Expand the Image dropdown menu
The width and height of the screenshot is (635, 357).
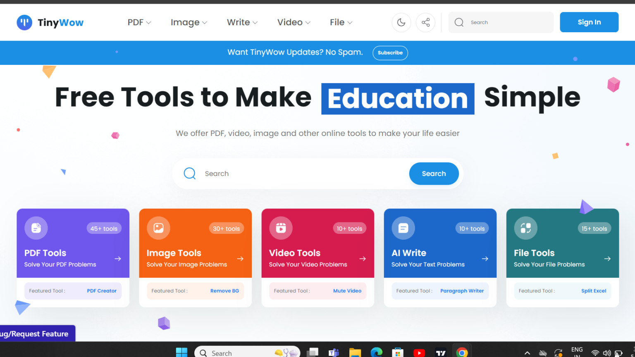[x=189, y=22]
